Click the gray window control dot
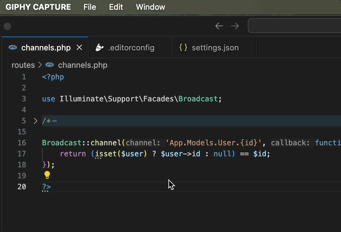Screen dimensions: 341x232 7,26
